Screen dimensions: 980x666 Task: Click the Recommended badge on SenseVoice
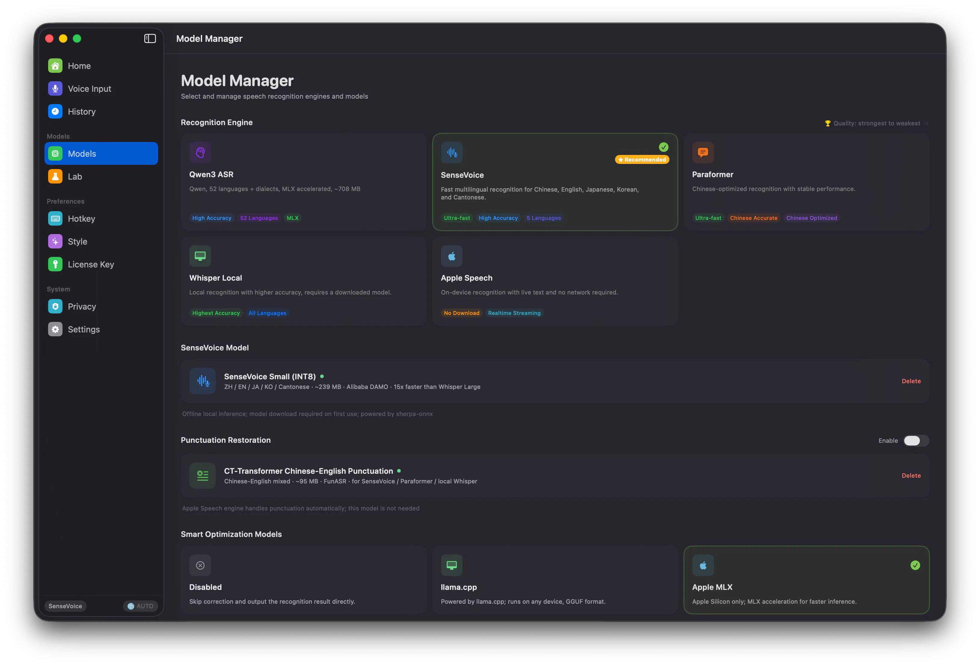point(642,159)
